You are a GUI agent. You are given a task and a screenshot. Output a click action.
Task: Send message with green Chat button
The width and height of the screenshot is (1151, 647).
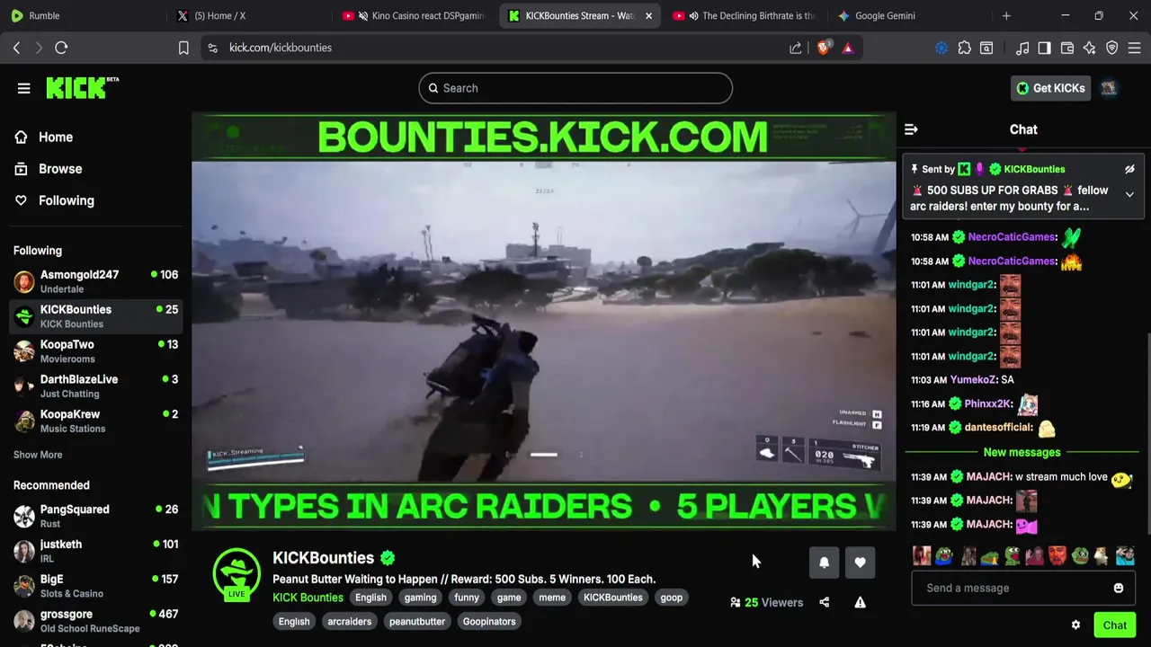(x=1115, y=625)
